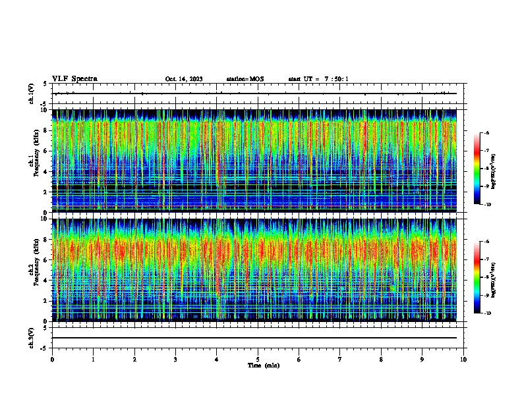This screenshot has width=522, height=403.
Task: Click time axis tick label "3"
Action: (x=175, y=360)
